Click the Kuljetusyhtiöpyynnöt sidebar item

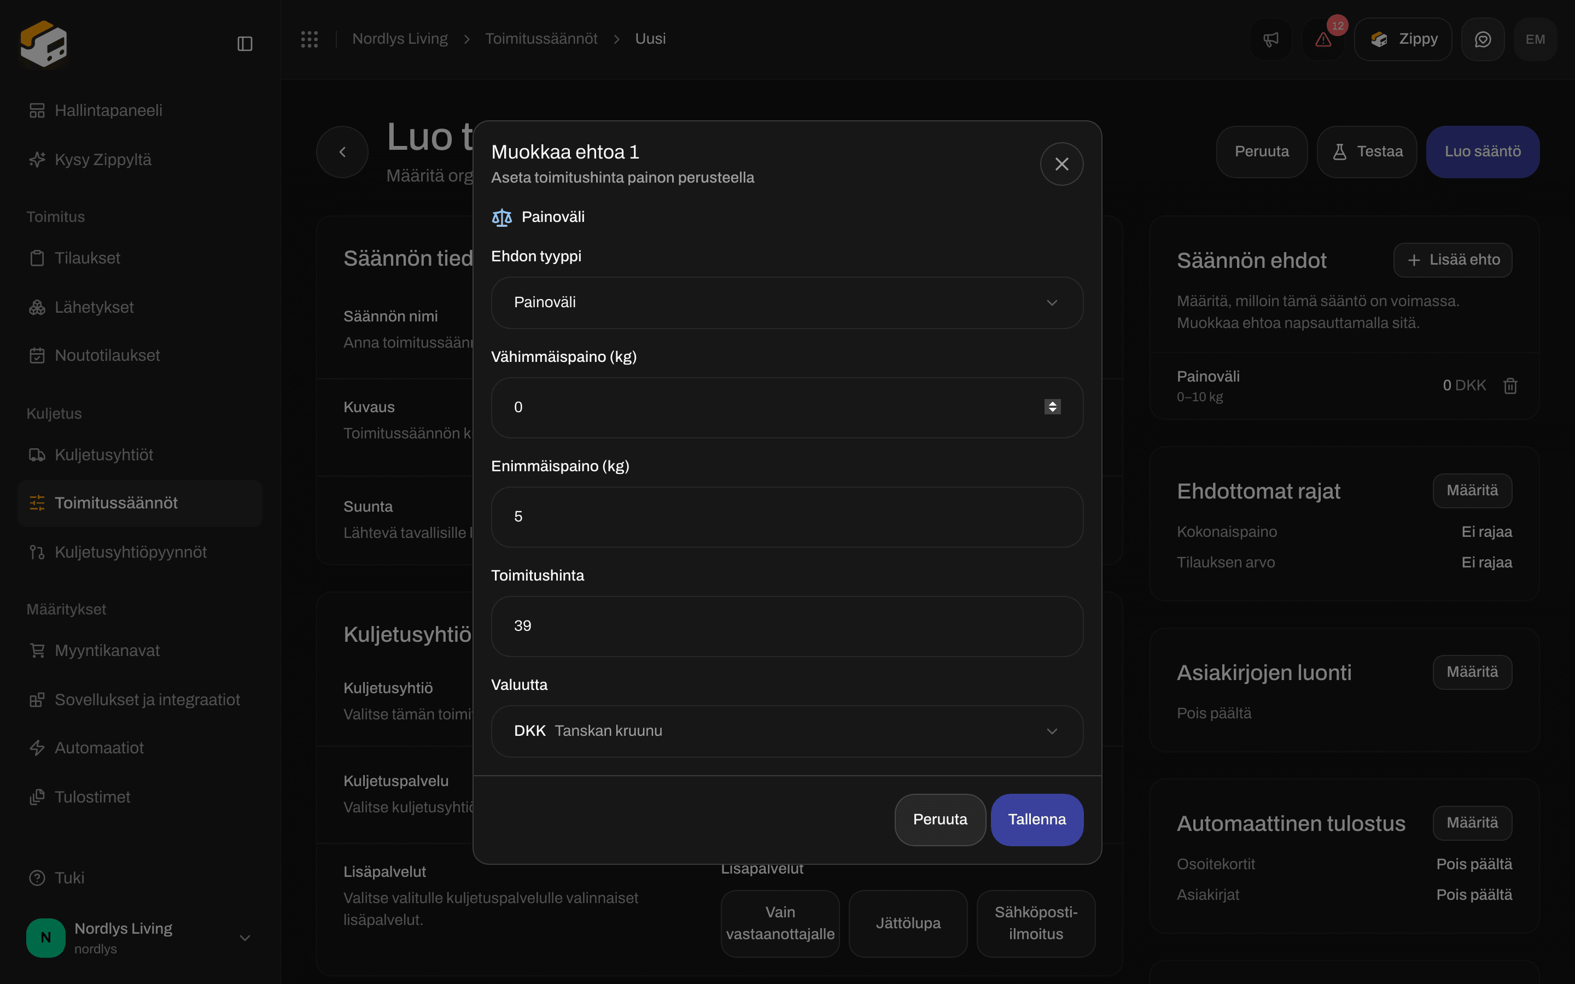tap(140, 552)
